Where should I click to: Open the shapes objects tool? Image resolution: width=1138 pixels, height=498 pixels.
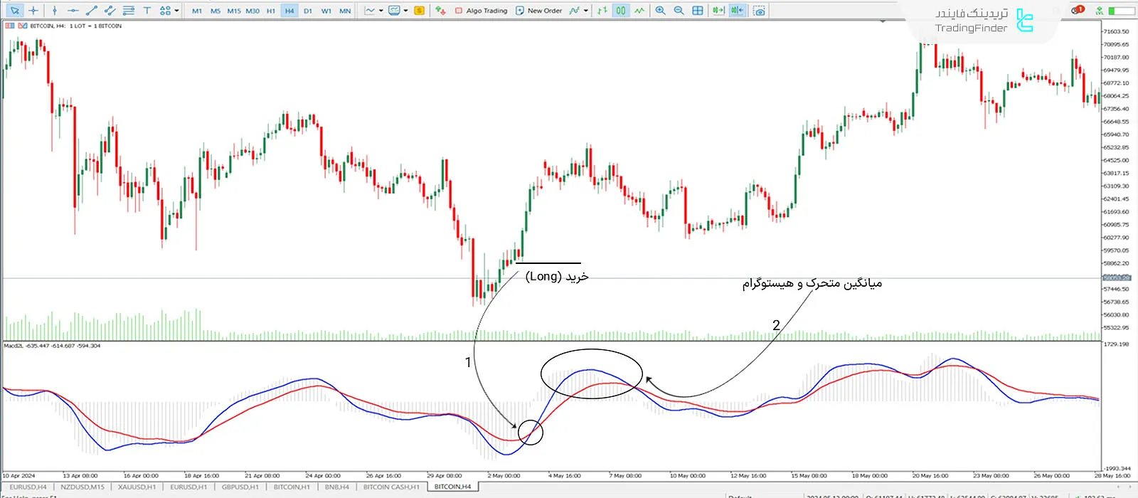pos(165,11)
